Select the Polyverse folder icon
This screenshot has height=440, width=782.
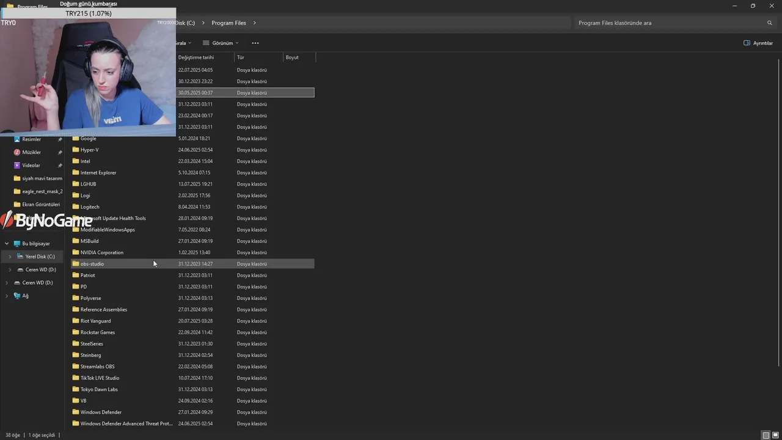(x=76, y=298)
